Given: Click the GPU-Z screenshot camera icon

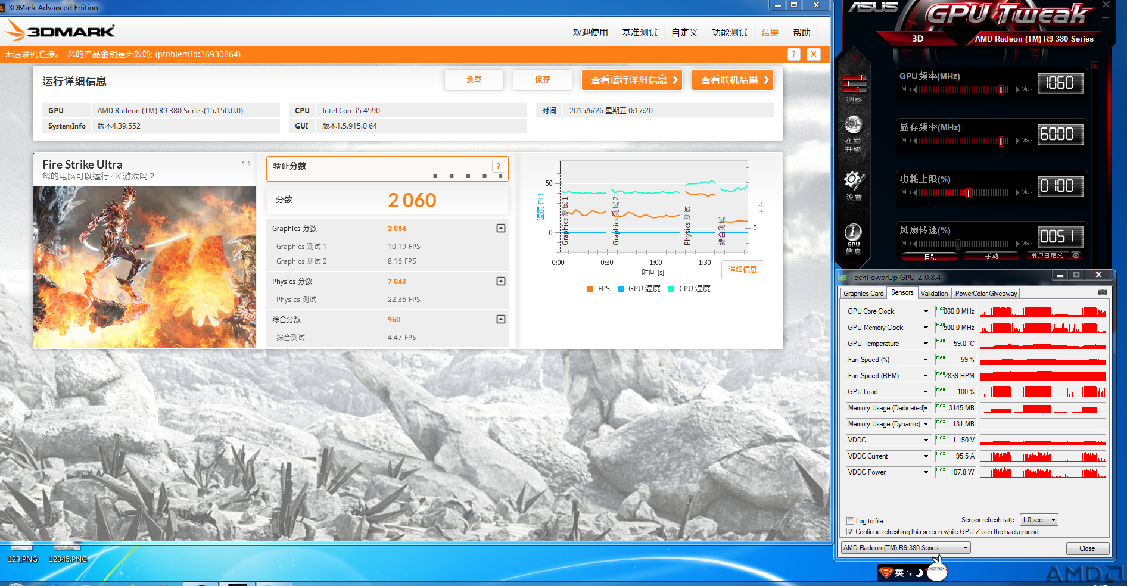Looking at the screenshot, I should point(1102,292).
